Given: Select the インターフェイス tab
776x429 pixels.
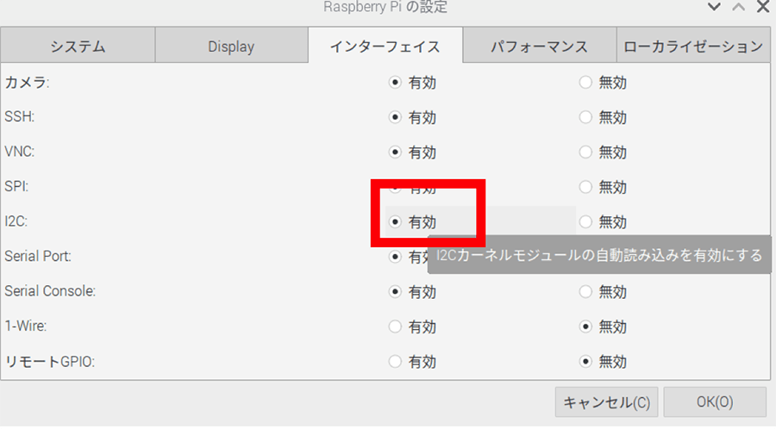Looking at the screenshot, I should [x=385, y=46].
